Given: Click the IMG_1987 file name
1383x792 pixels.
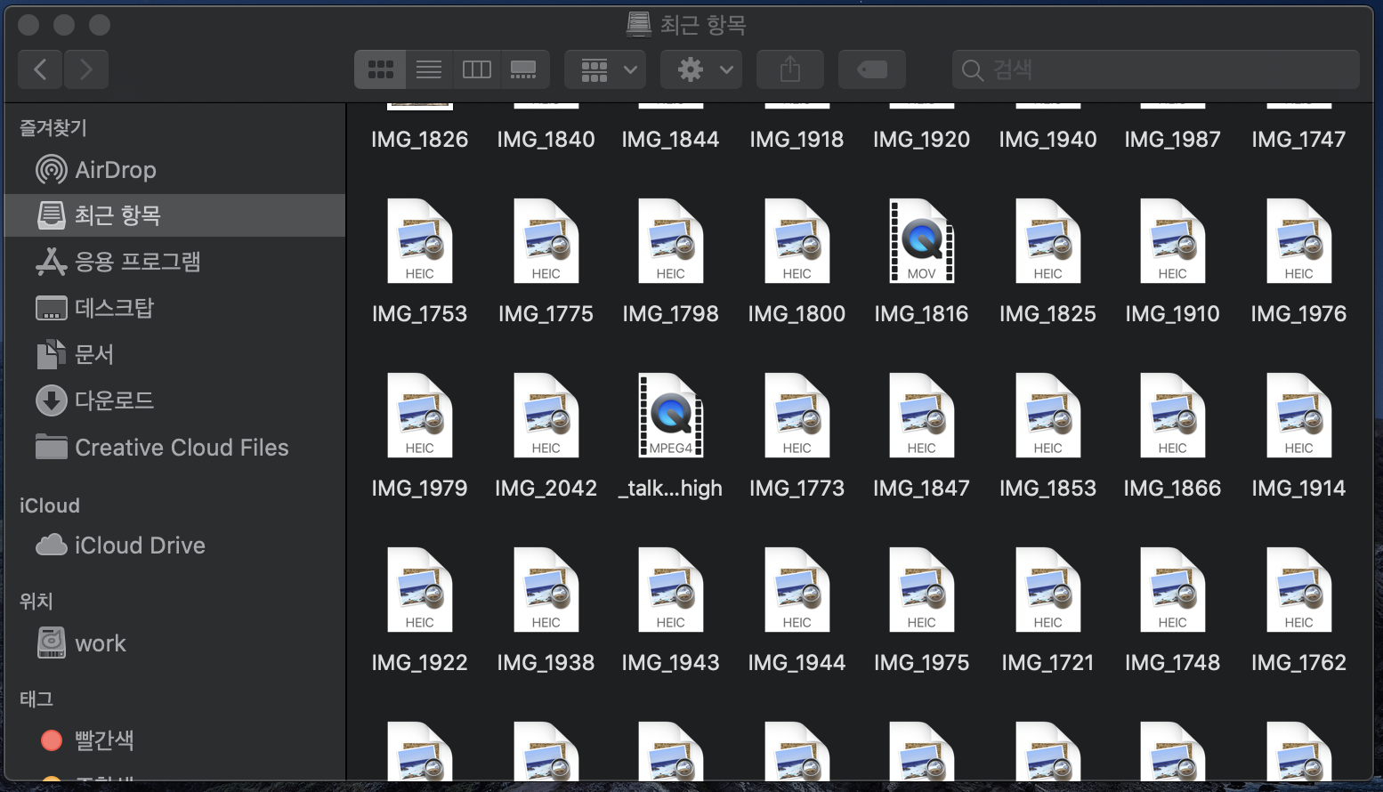Looking at the screenshot, I should [x=1173, y=139].
